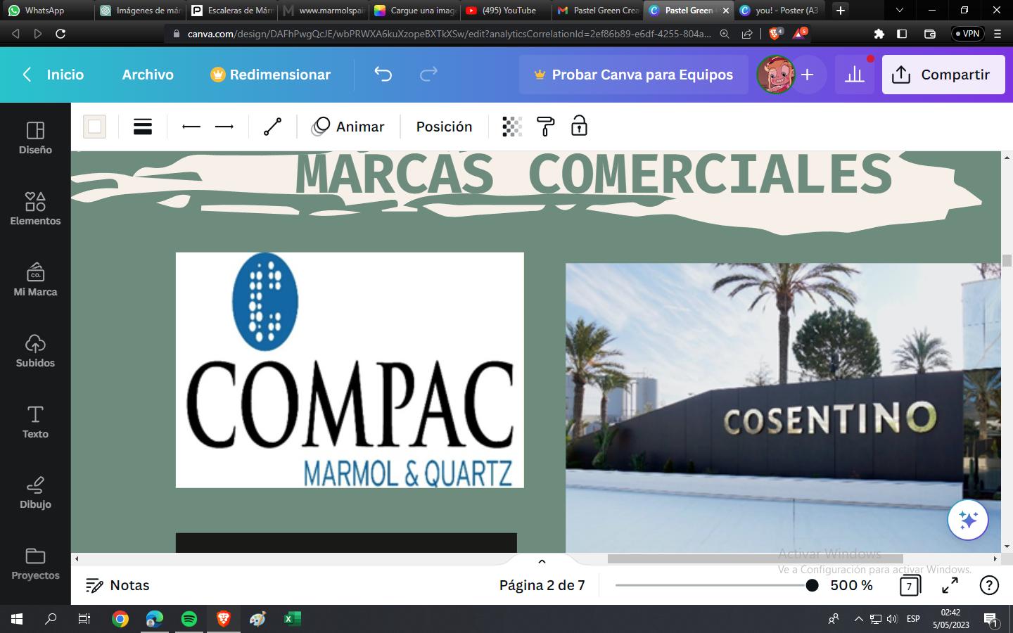Viewport: 1013px width, 633px height.
Task: Open the user profile avatar
Action: point(775,75)
